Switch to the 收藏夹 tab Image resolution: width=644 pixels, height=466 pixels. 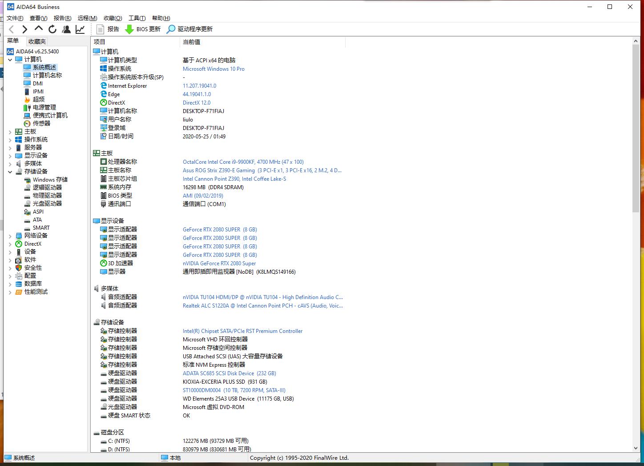(x=37, y=41)
